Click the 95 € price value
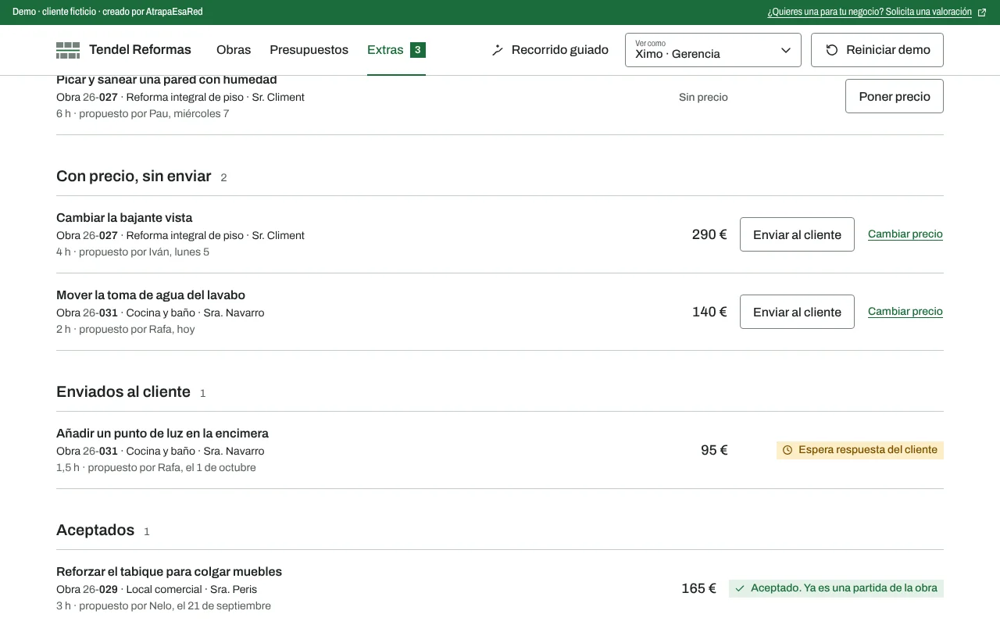 coord(714,450)
